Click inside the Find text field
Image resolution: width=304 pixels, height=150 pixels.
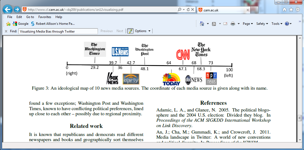tap(58, 31)
